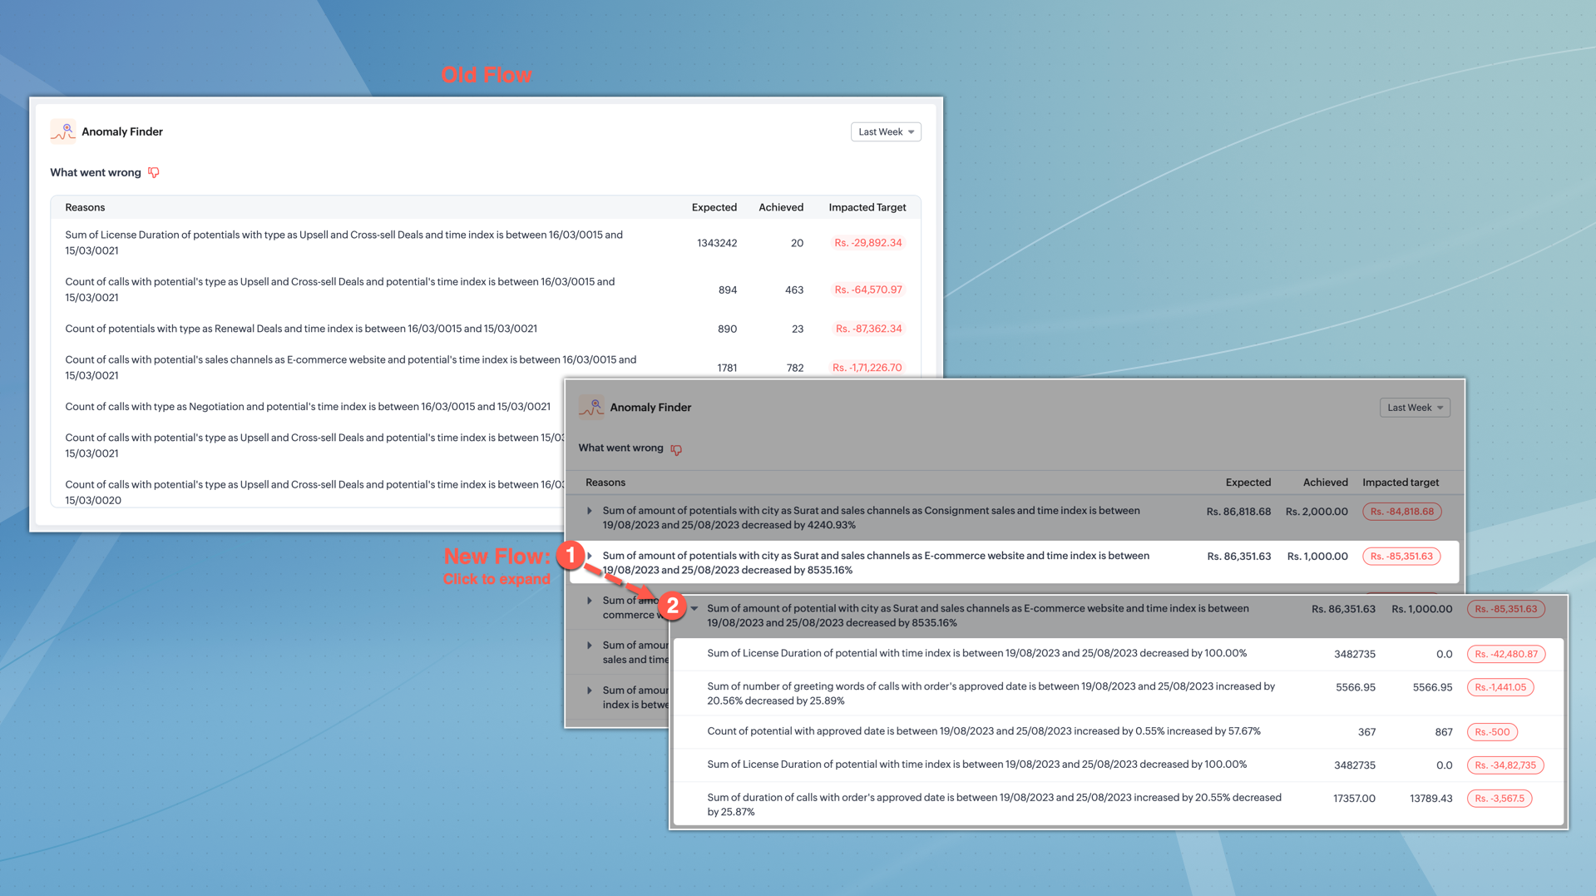
Task: Click Rs. -42,480.87 impact badge
Action: [x=1505, y=654]
